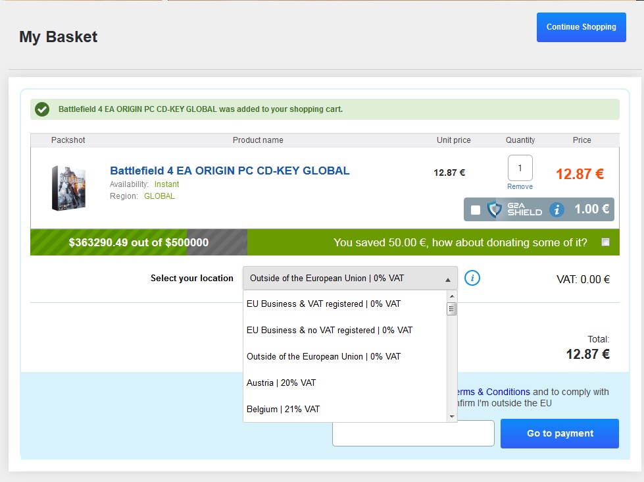Open Terms & Conditions link
This screenshot has height=482, width=644.
coord(493,392)
